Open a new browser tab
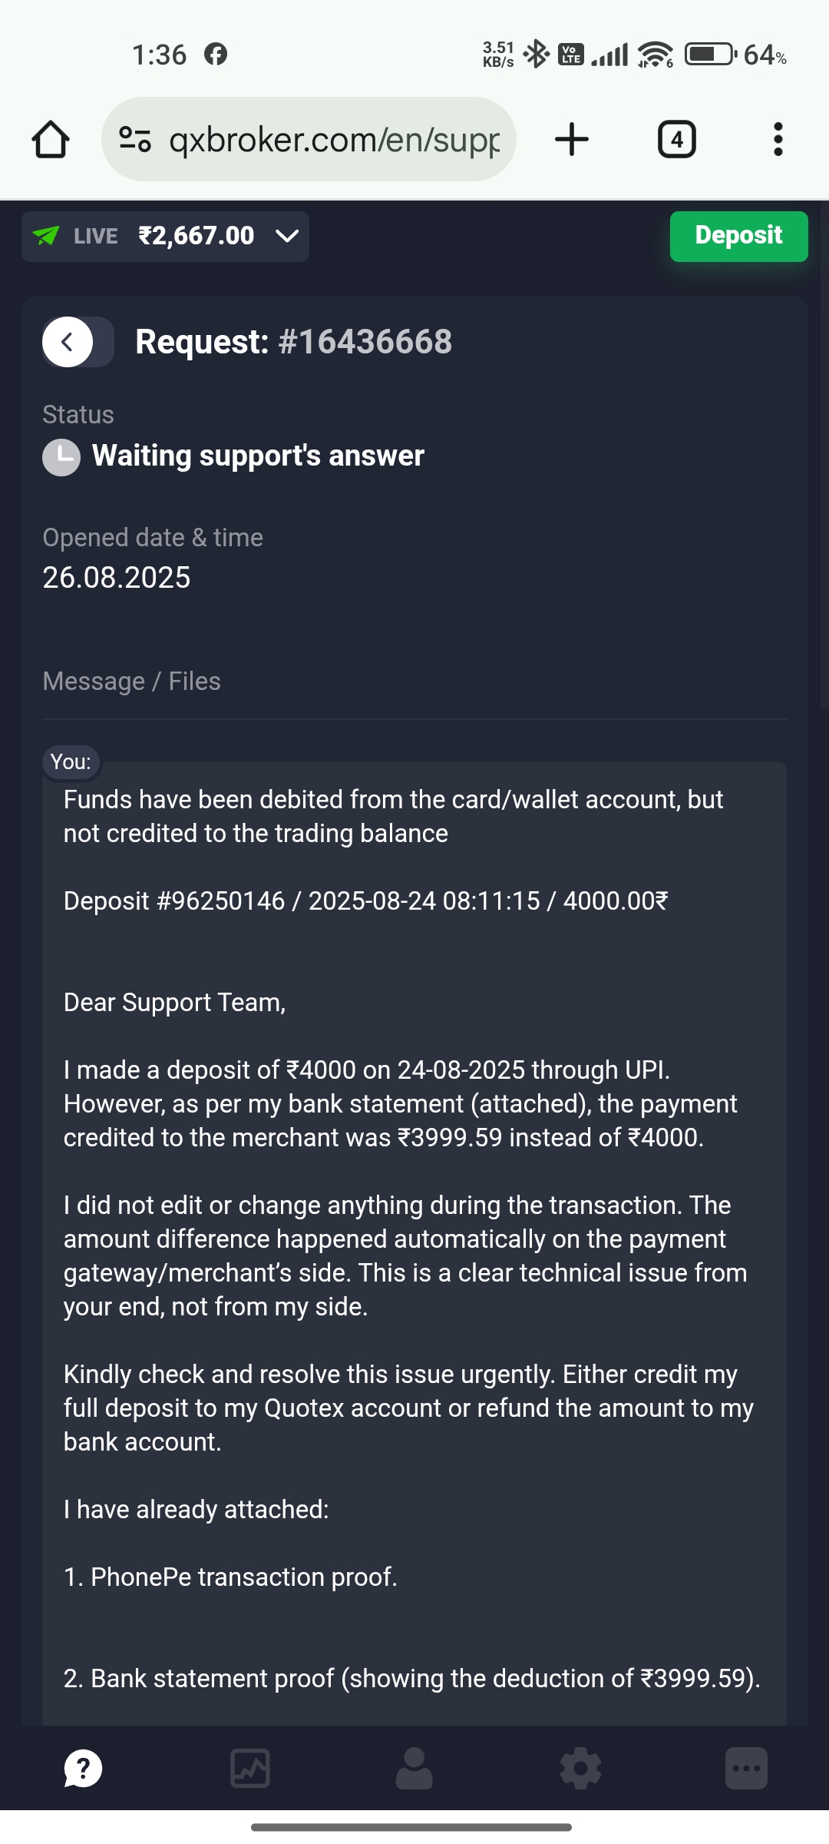Viewport: 829px width, 1844px height. click(572, 140)
